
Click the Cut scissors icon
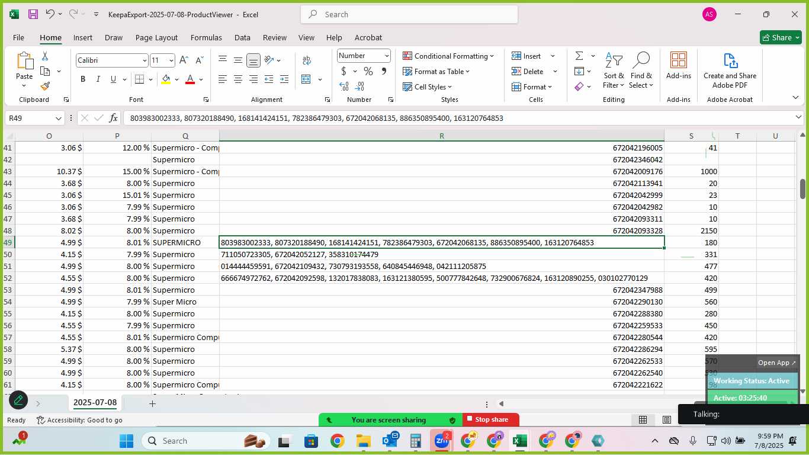45,56
